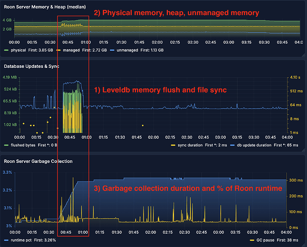Click 'First: 1.13 GB' unmanaged value
This screenshot has width=307, height=247.
[152, 50]
